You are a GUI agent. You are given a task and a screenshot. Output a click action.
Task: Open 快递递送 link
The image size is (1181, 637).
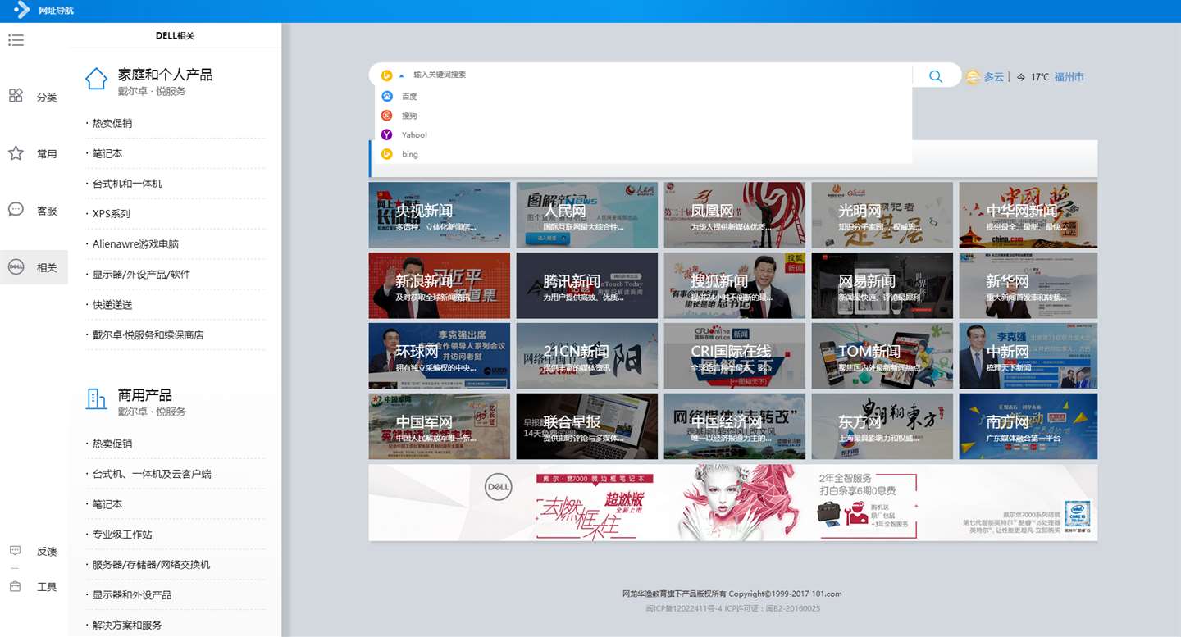click(112, 305)
